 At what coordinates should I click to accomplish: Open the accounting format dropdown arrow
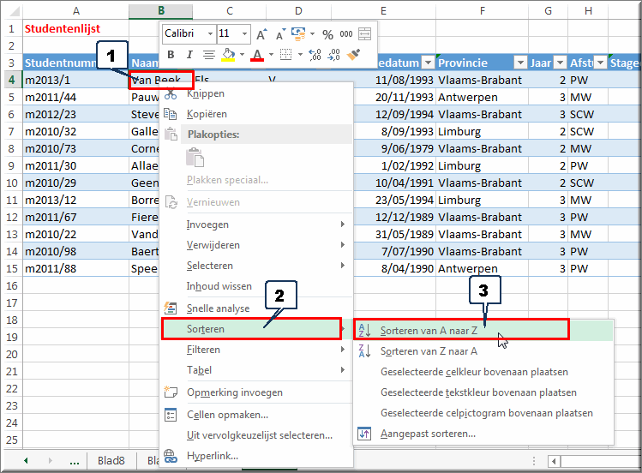312,34
